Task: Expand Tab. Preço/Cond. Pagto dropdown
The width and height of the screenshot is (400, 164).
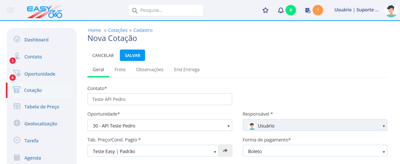Action: coord(153,150)
